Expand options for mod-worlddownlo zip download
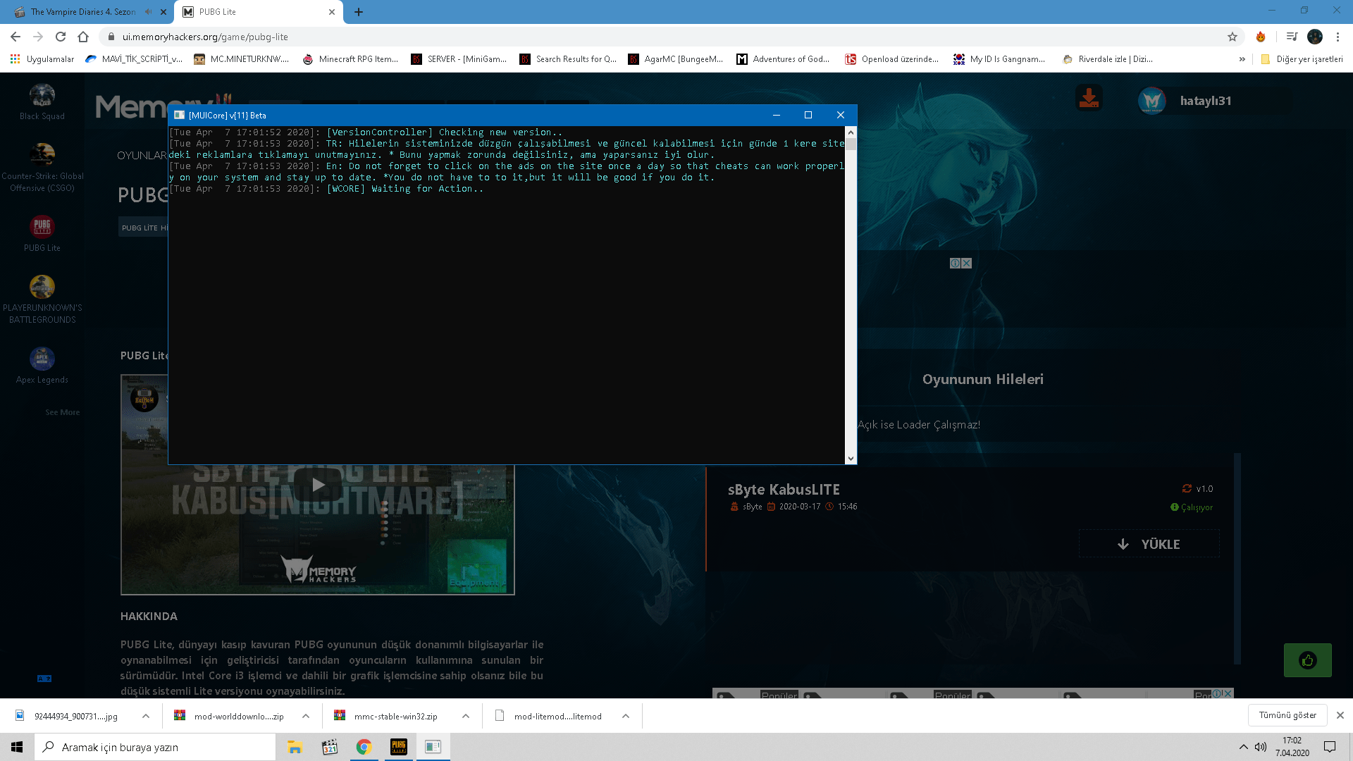The height and width of the screenshot is (761, 1353). [306, 716]
